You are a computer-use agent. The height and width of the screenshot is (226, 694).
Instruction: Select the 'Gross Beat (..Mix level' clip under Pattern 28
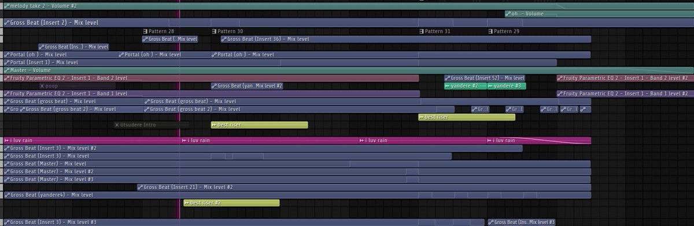[170, 39]
